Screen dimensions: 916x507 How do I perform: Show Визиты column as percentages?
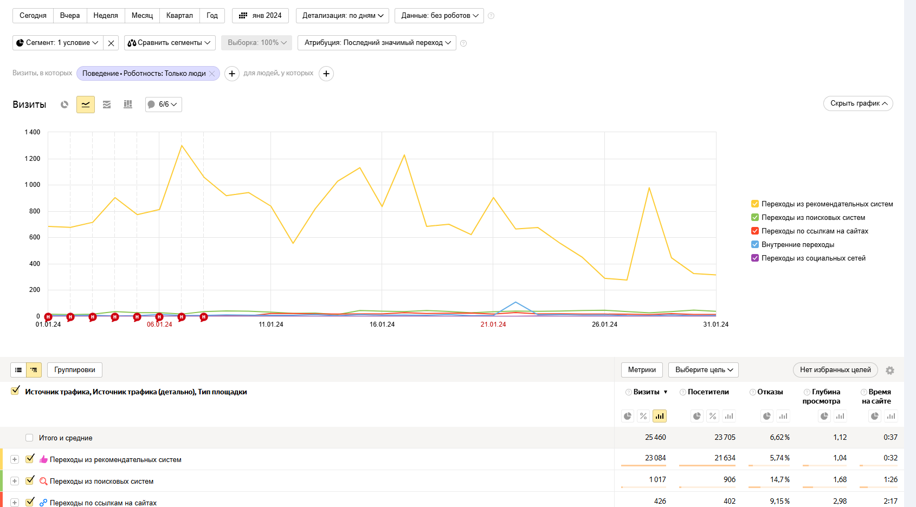point(643,416)
